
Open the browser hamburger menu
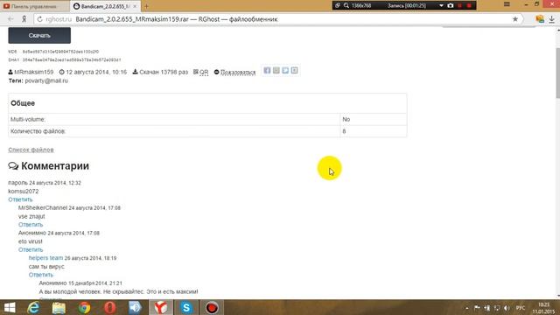coord(507,4)
